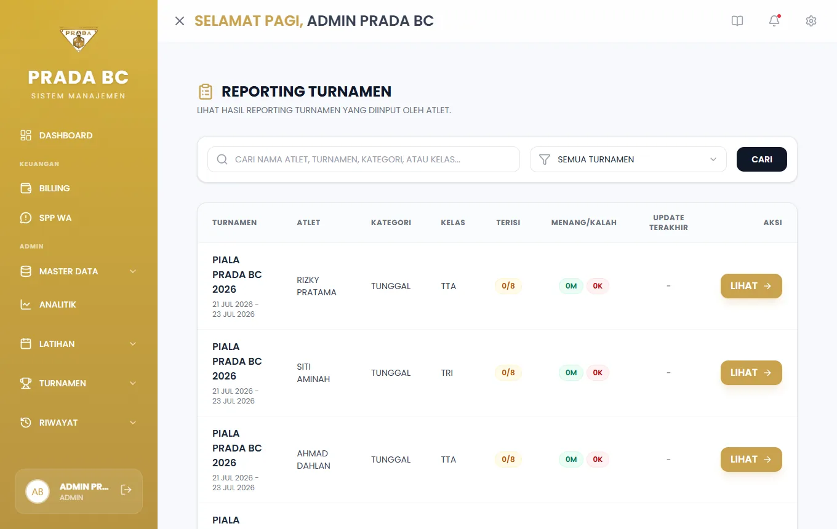Viewport: 837px width, 529px height.
Task: Open the settings gear icon
Action: pyautogui.click(x=811, y=21)
